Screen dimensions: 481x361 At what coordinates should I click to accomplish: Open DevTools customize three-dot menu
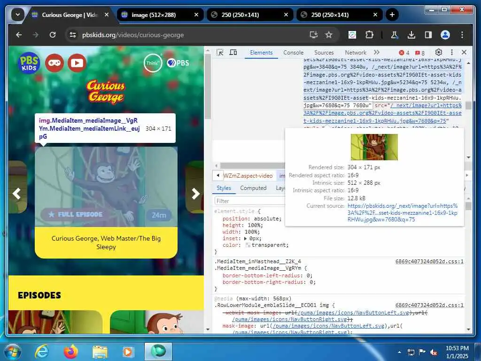pyautogui.click(x=451, y=53)
